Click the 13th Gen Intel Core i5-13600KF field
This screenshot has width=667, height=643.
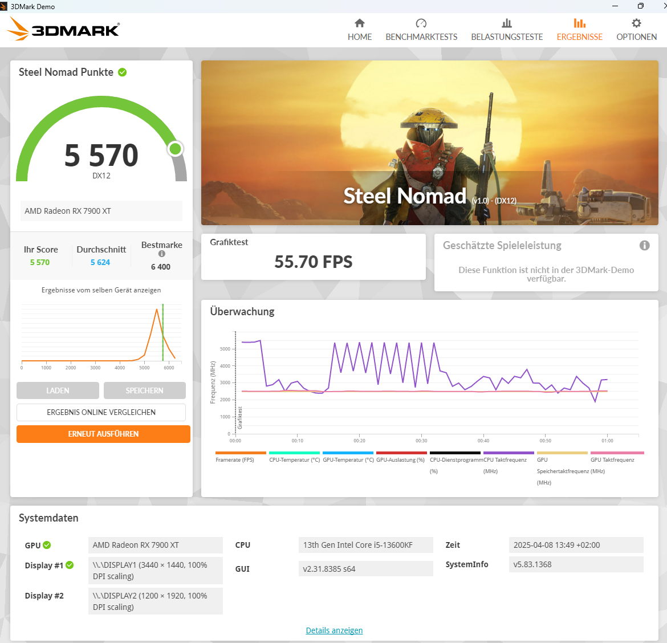[366, 545]
